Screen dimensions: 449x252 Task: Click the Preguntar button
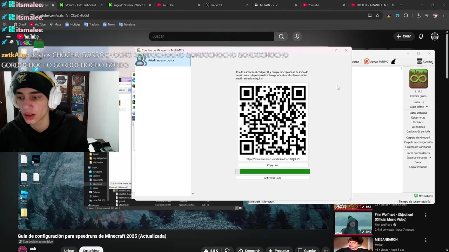pyautogui.click(x=279, y=250)
